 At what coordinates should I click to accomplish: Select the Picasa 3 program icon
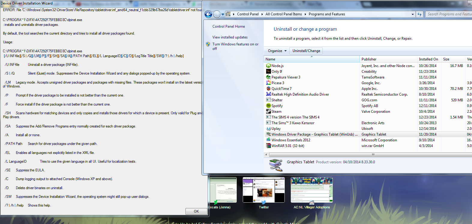269,83
